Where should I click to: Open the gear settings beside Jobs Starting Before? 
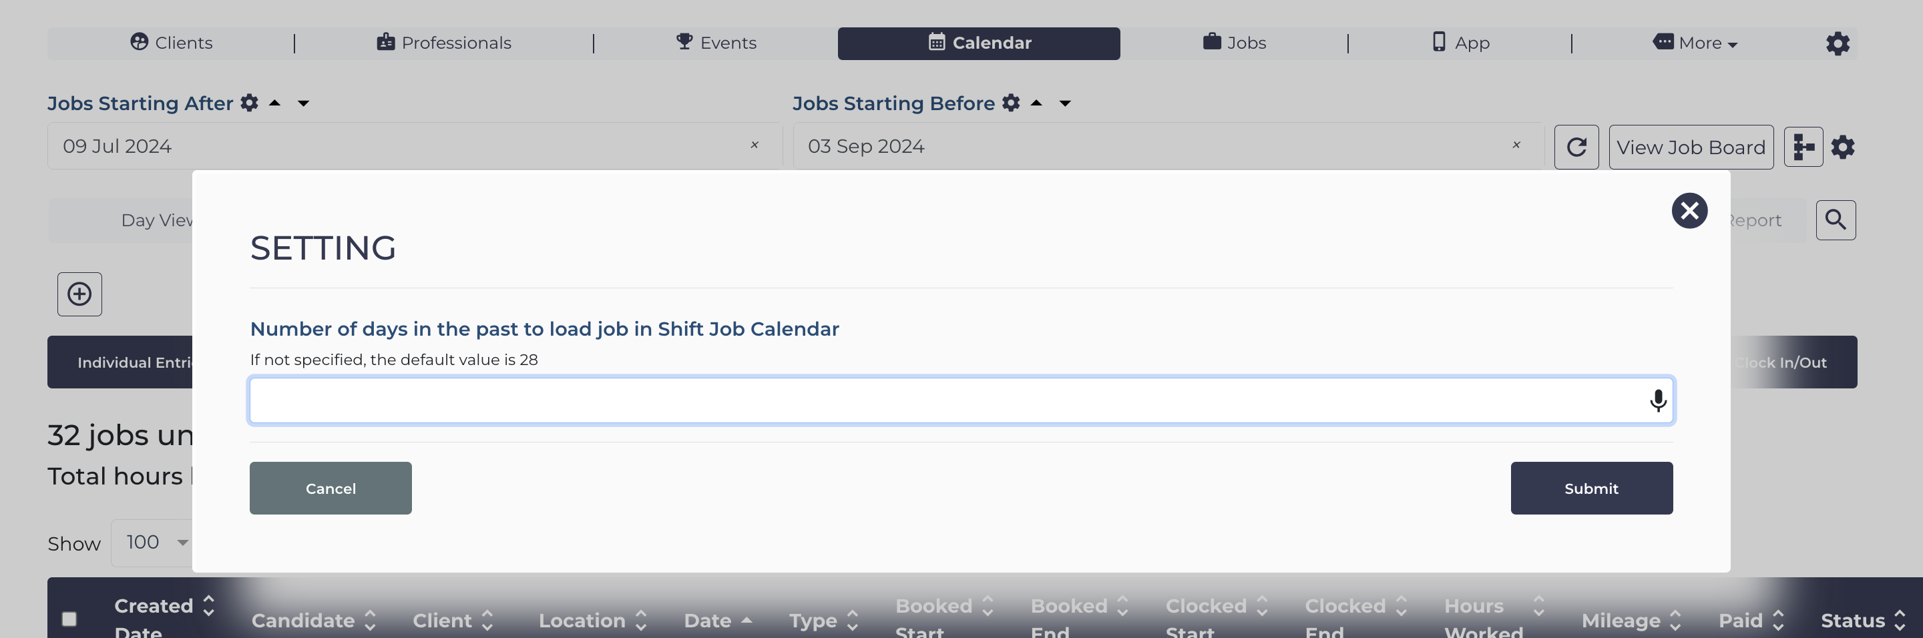[x=1011, y=103]
